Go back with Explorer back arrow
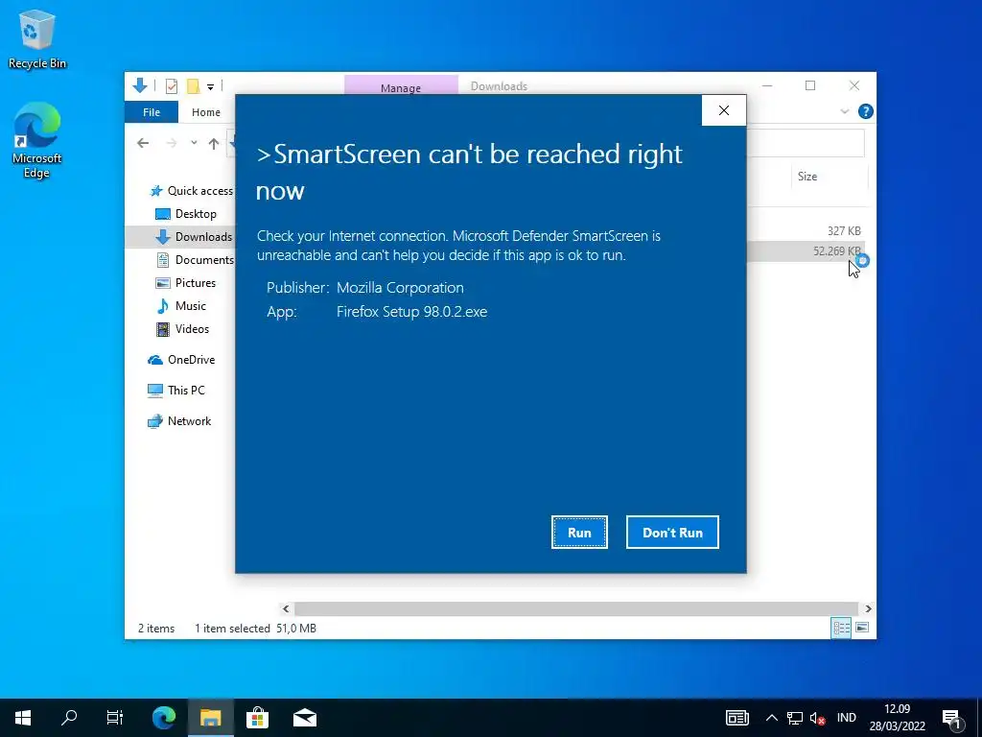Image resolution: width=982 pixels, height=737 pixels. click(143, 144)
